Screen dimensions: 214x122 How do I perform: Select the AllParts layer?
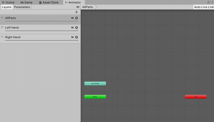coord(40,19)
